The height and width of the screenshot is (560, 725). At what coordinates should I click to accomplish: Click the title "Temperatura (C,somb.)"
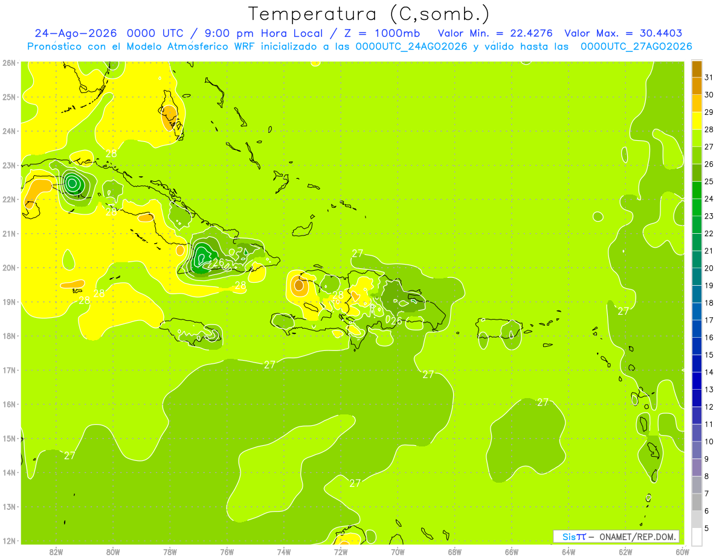(369, 14)
